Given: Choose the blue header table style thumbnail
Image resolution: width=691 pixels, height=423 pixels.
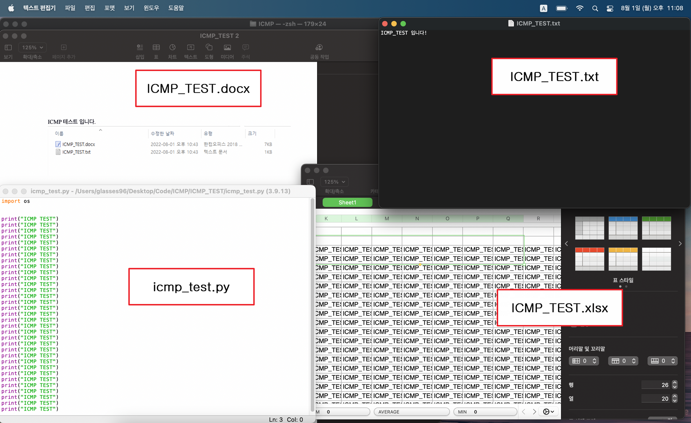Looking at the screenshot, I should [x=623, y=228].
